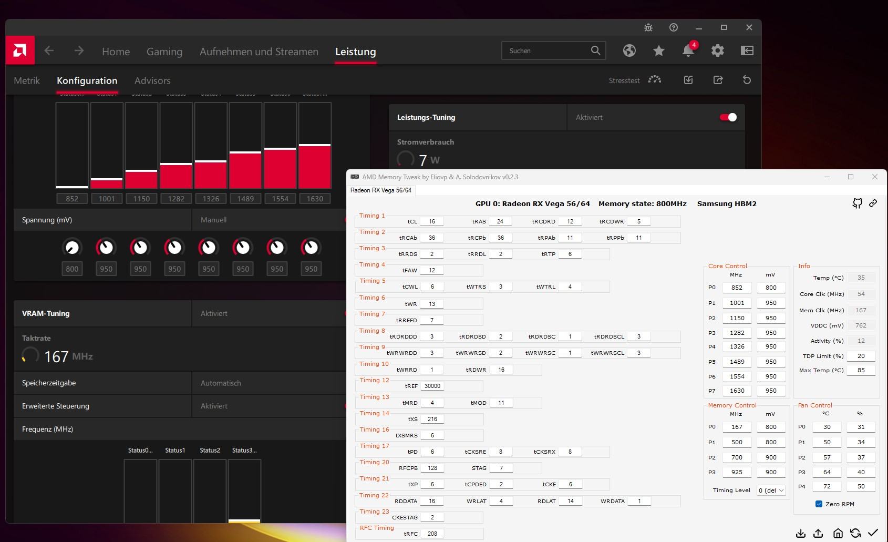888x542 pixels.
Task: Open the web browser globe icon
Action: (x=629, y=50)
